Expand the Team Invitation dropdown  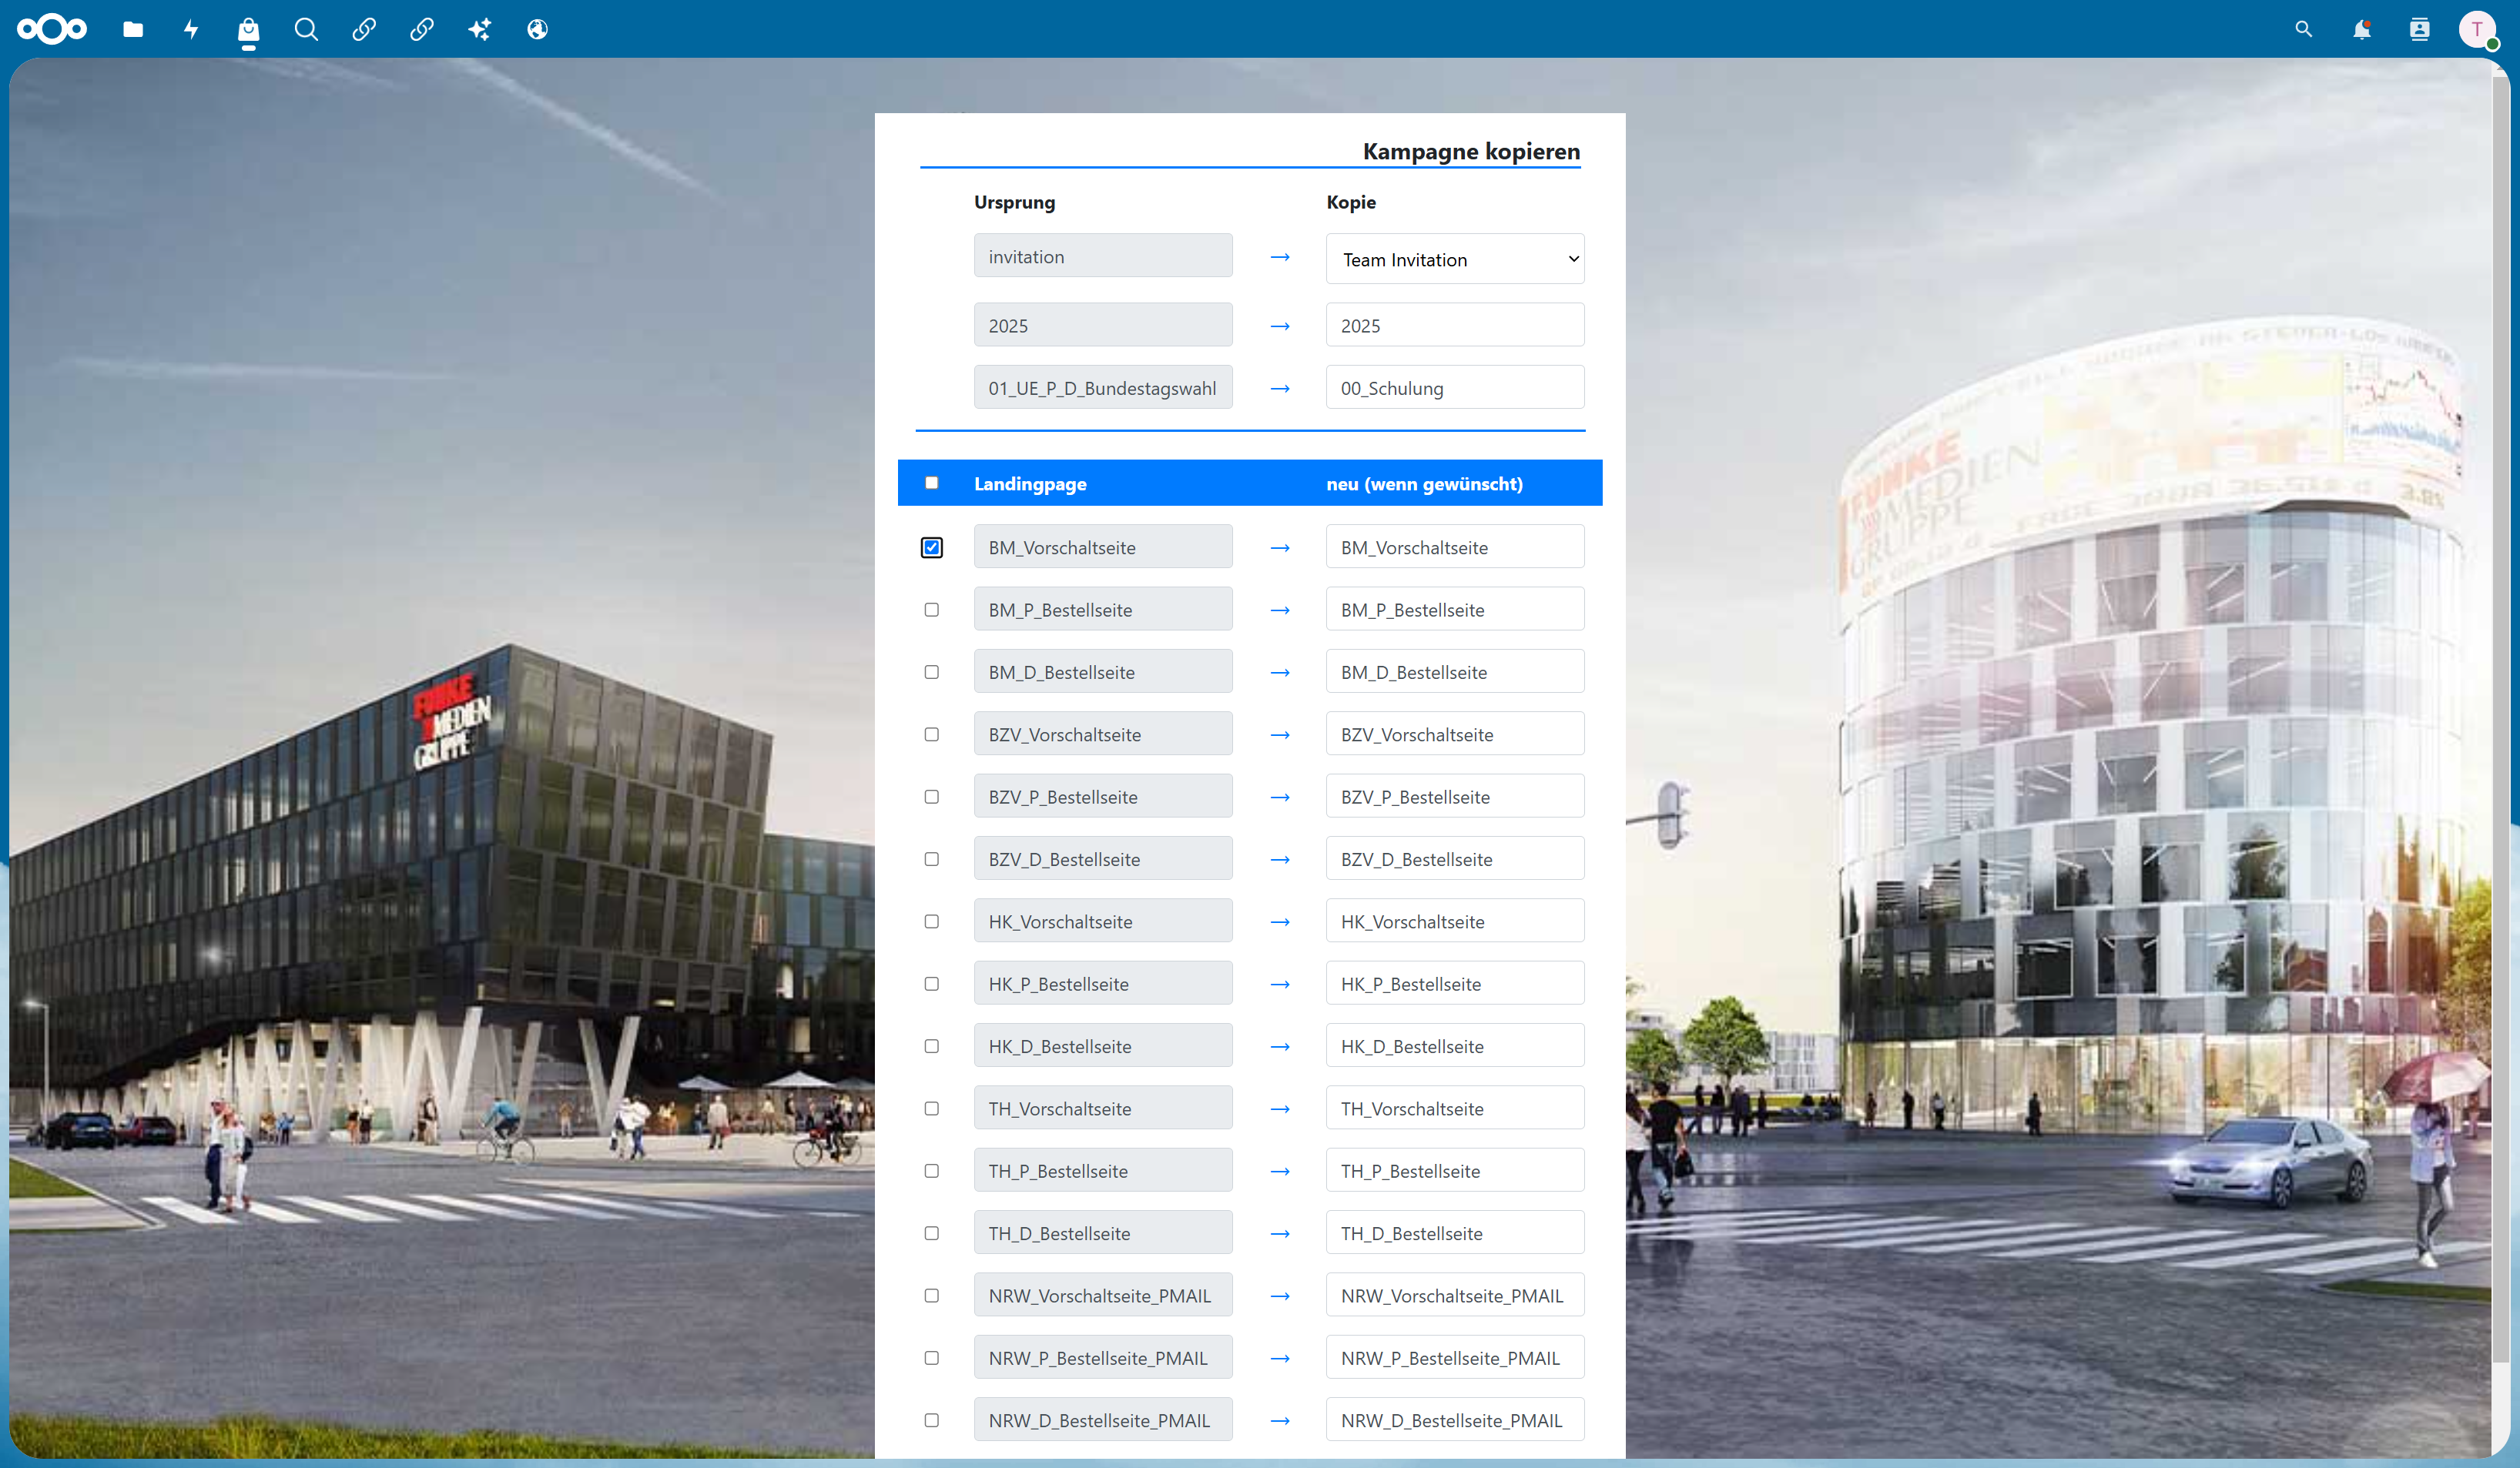1455,259
